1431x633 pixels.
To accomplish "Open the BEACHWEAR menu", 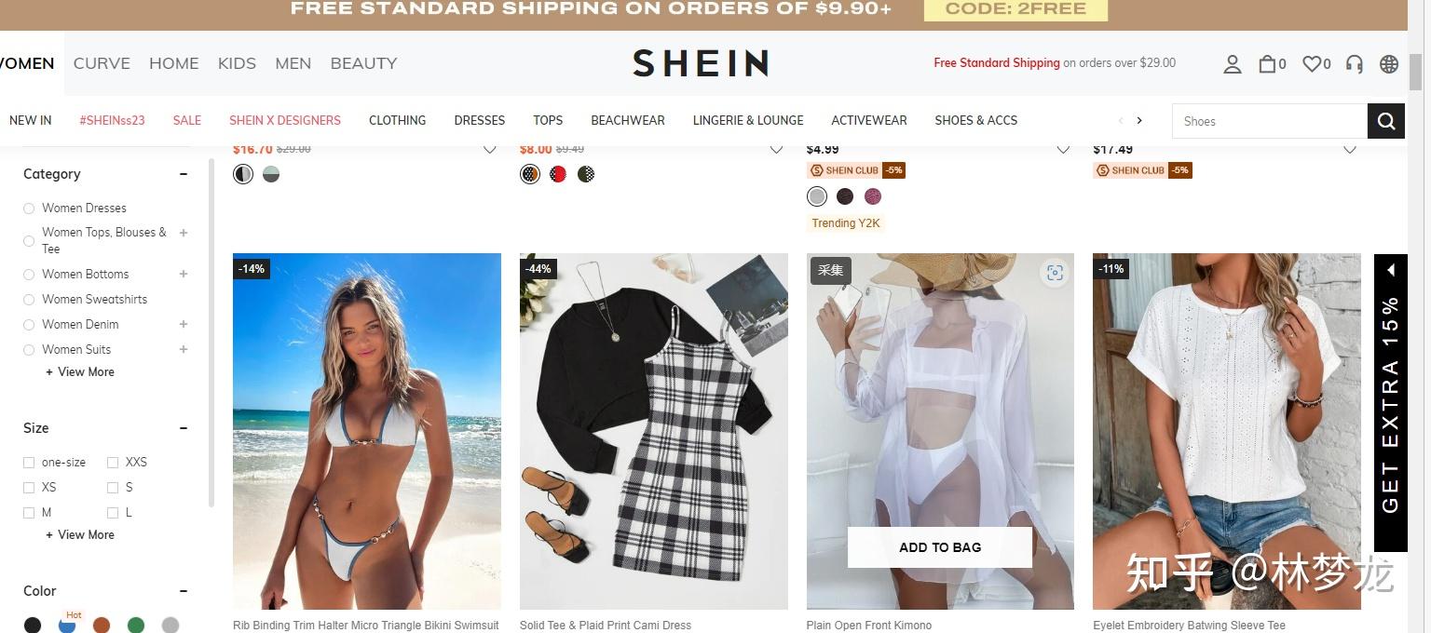I will tap(628, 120).
